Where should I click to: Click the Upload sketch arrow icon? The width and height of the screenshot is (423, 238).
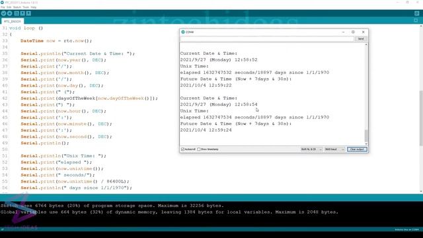[9, 13]
